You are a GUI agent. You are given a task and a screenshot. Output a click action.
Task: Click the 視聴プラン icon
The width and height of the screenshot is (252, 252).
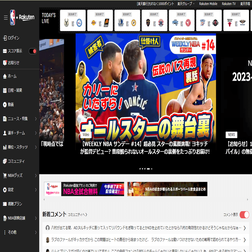coord(5,204)
